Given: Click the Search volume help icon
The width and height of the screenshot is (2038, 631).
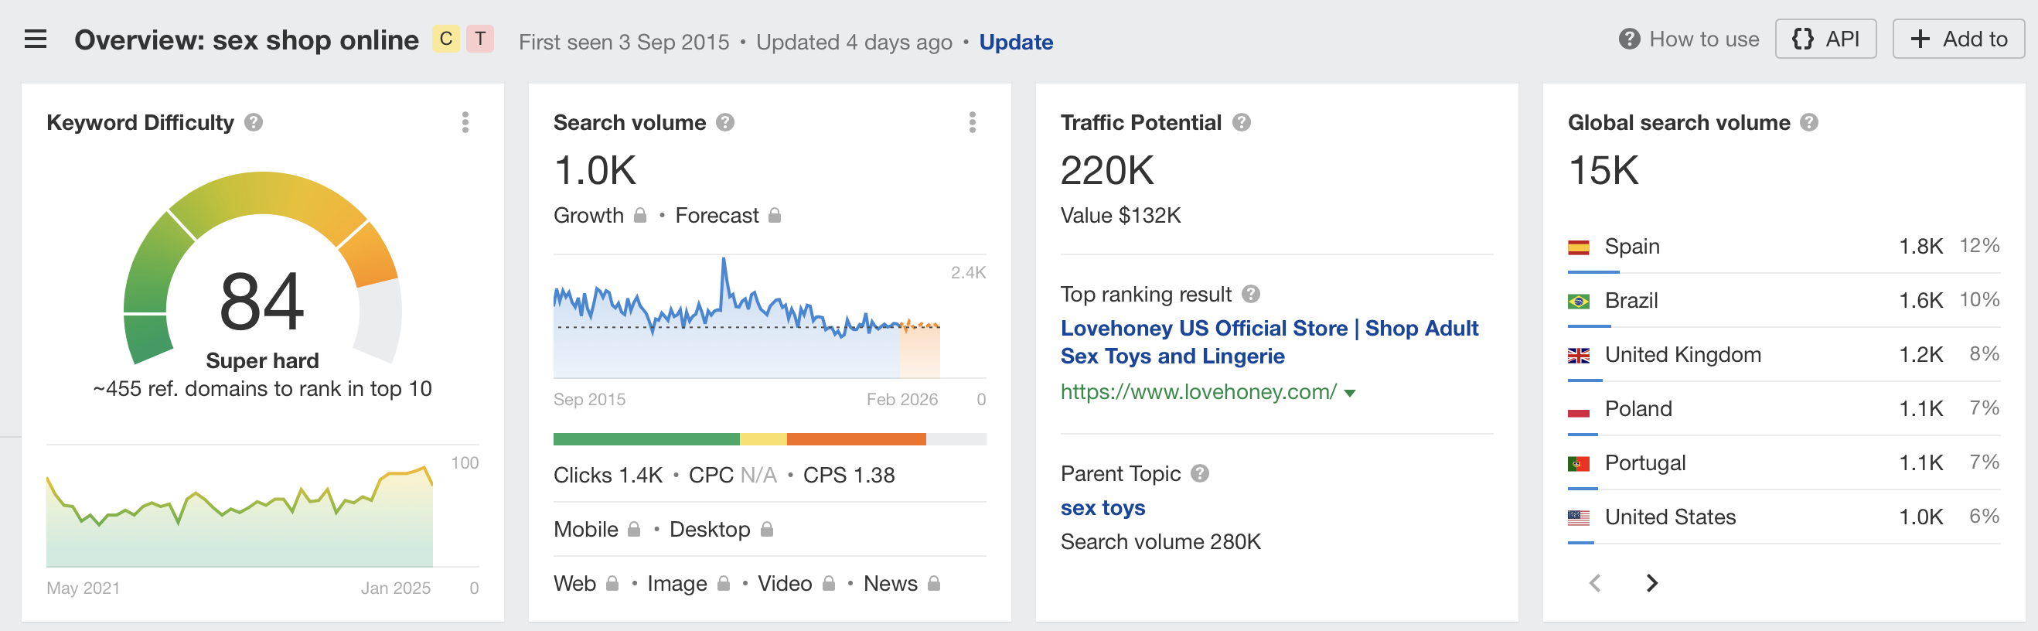Looking at the screenshot, I should (x=724, y=123).
